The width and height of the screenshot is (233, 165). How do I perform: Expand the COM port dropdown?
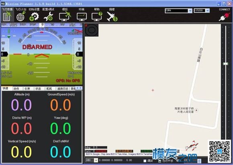coord(190,10)
